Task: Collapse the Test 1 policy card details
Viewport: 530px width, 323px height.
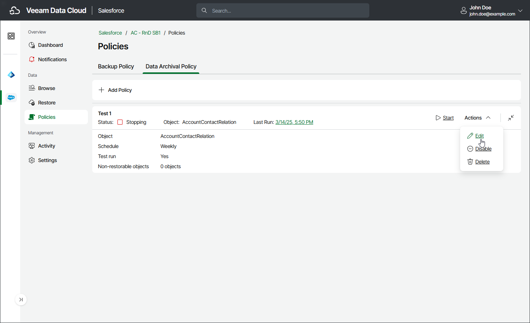Action: point(511,118)
